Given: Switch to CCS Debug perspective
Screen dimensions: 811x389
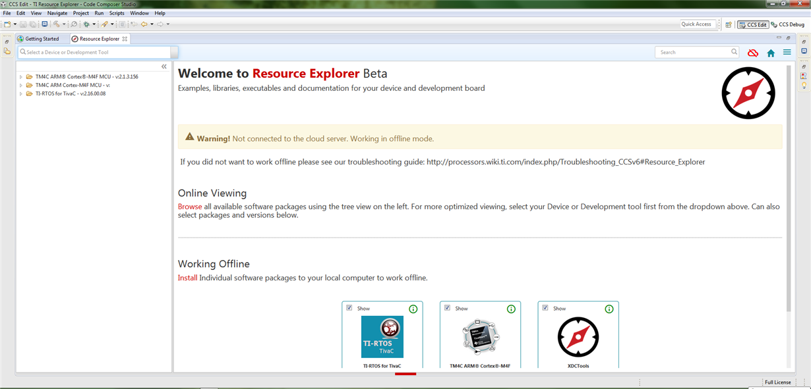Looking at the screenshot, I should 787,24.
